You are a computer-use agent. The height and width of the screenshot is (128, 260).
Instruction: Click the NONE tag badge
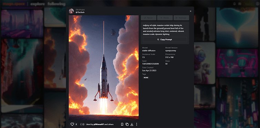[146, 77]
